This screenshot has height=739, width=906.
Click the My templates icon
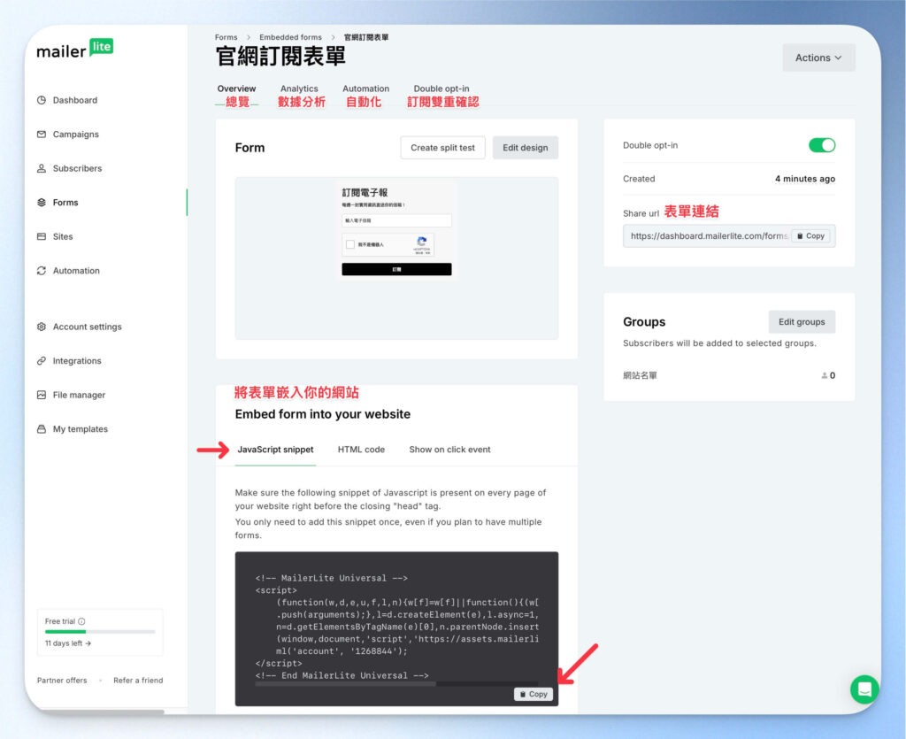click(42, 428)
